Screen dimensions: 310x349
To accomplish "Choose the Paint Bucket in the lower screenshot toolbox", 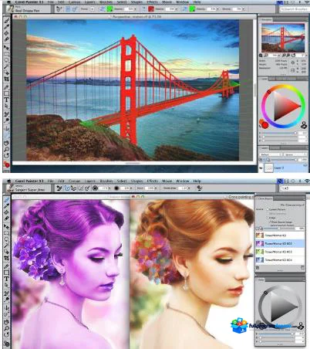I will tap(7, 212).
